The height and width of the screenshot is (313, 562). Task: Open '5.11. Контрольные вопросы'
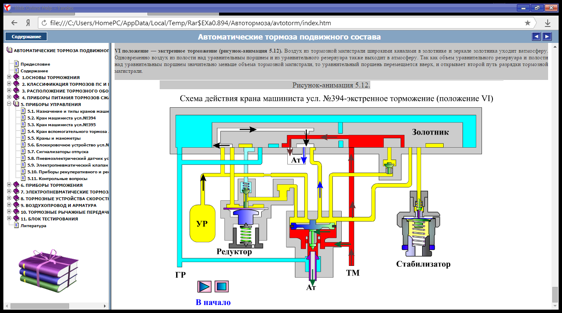(x=58, y=178)
